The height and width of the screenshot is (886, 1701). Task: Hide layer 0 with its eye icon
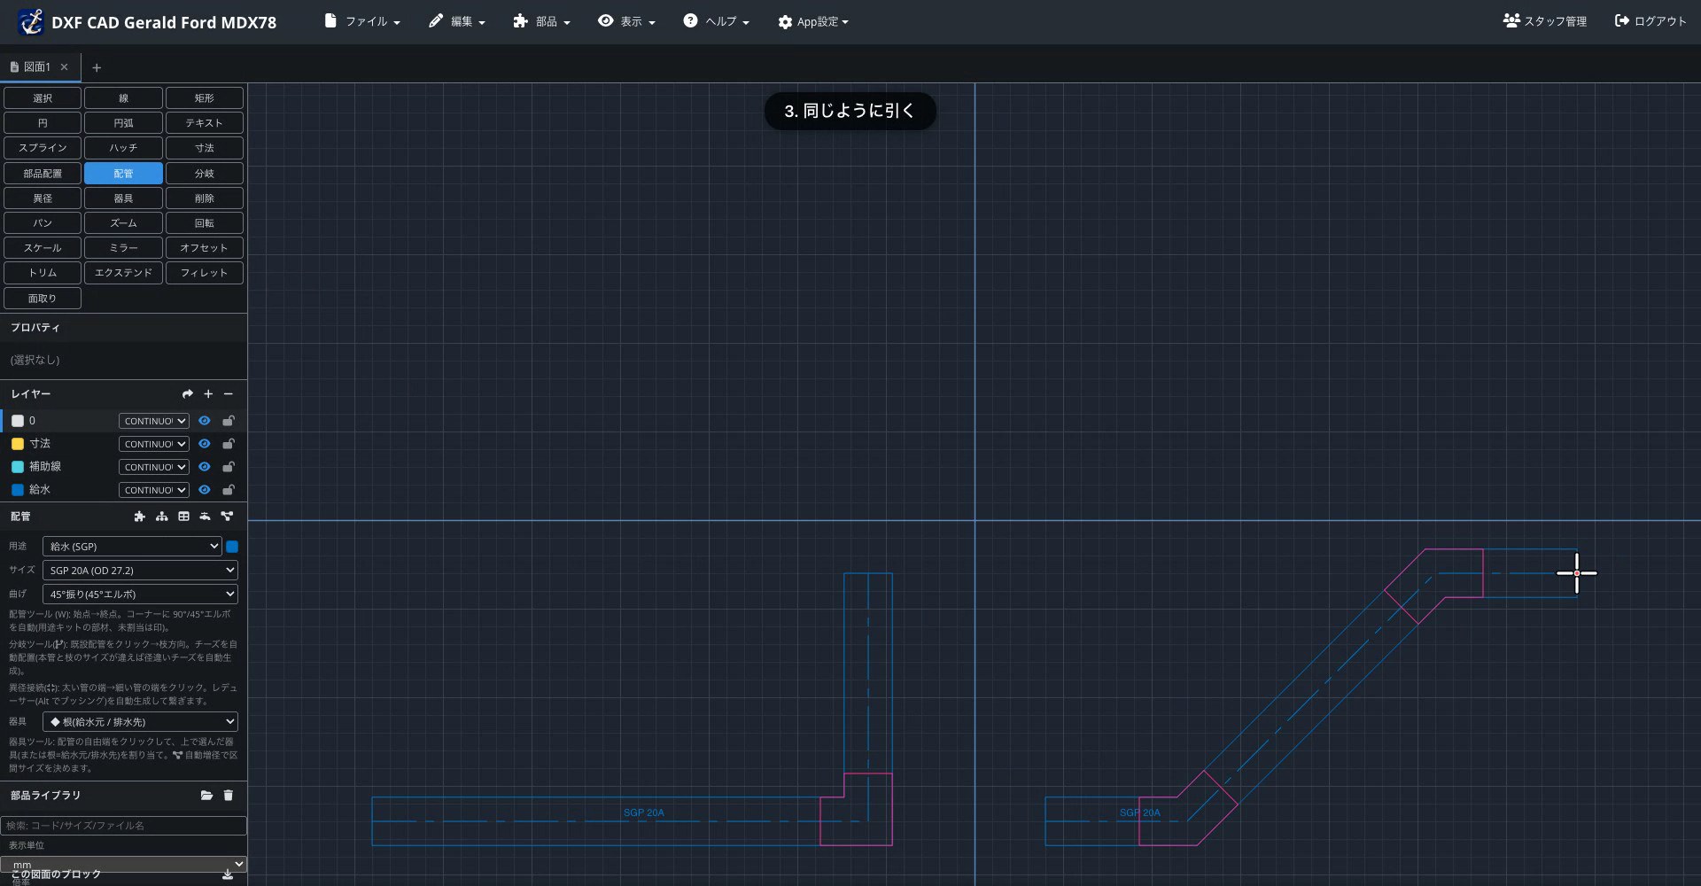(204, 421)
